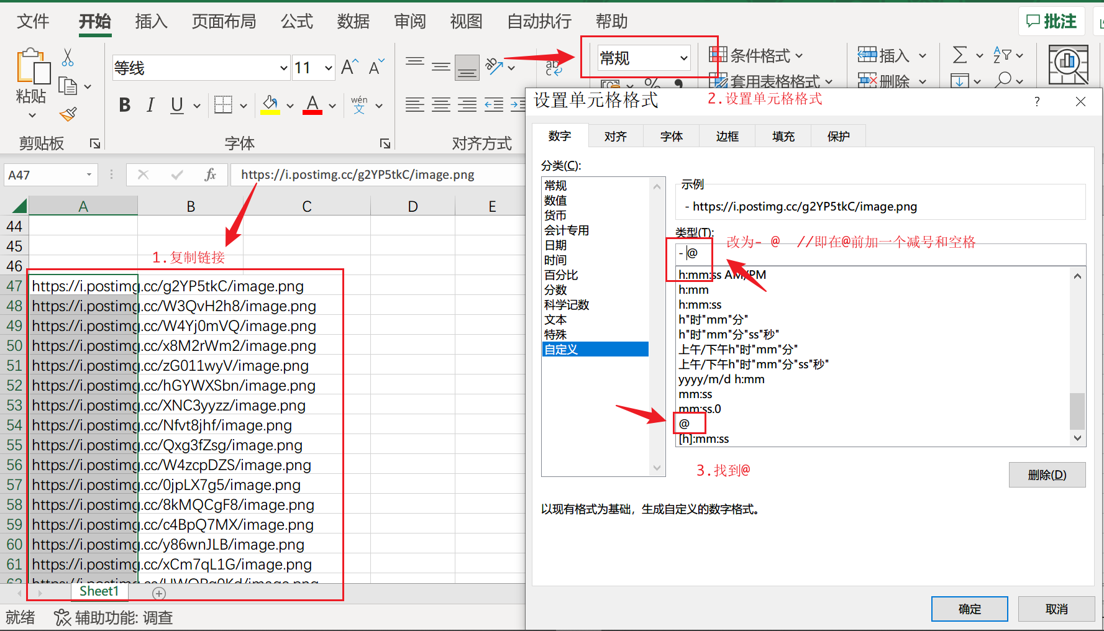1104x631 pixels.
Task: Decrease font size with small A icon
Action: coord(376,67)
